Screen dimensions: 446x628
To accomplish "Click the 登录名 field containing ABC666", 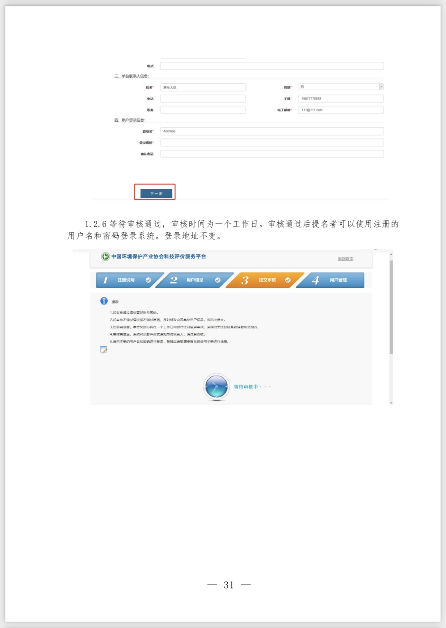I will click(272, 131).
